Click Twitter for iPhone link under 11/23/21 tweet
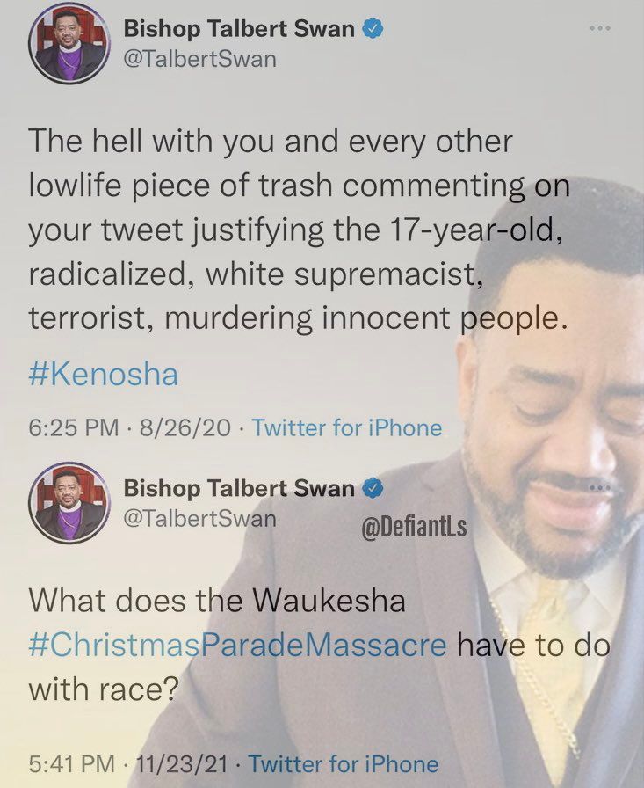644x788 pixels. [344, 764]
